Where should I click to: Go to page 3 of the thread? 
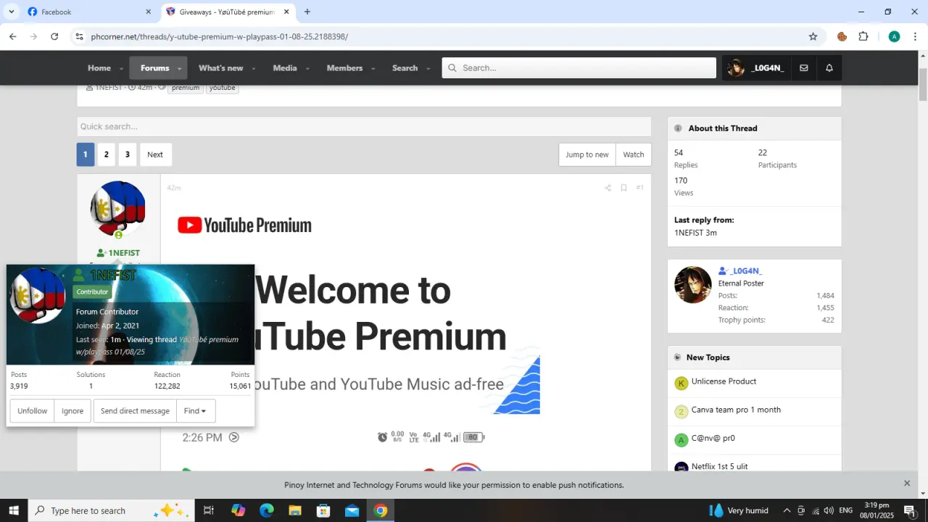point(128,154)
